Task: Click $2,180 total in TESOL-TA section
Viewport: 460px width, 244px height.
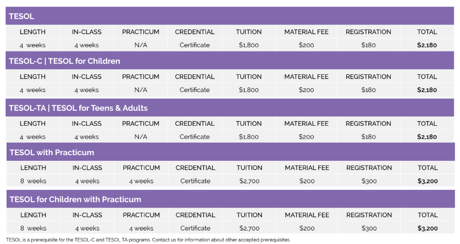Action: 427,136
